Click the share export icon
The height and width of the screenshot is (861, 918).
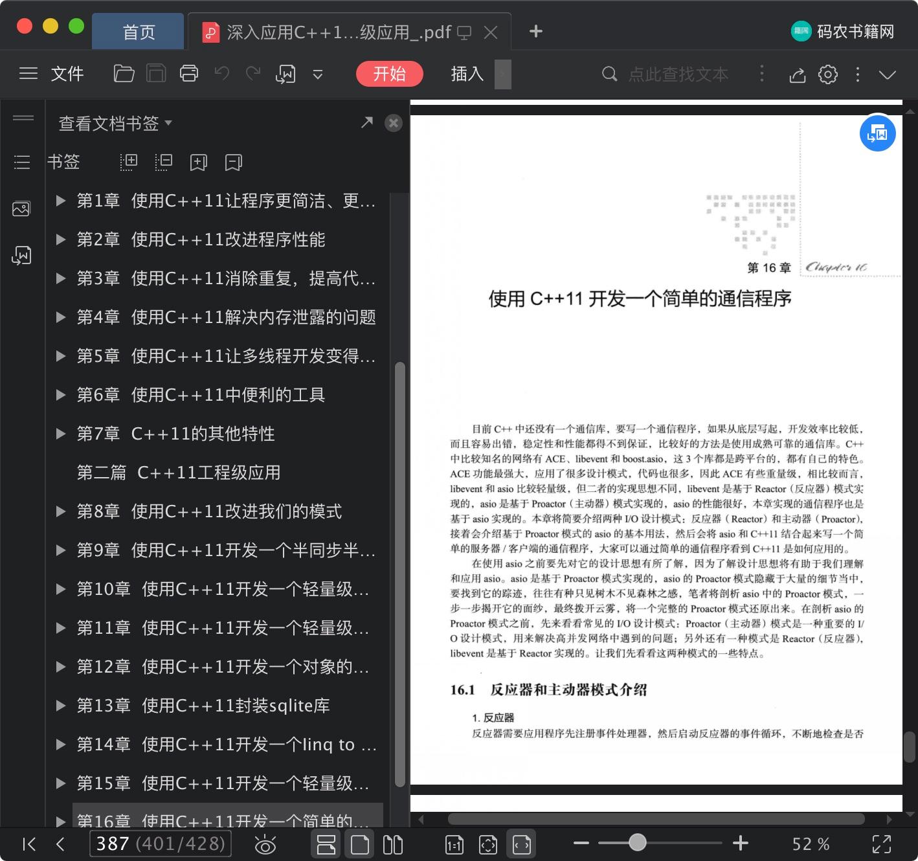tap(797, 75)
